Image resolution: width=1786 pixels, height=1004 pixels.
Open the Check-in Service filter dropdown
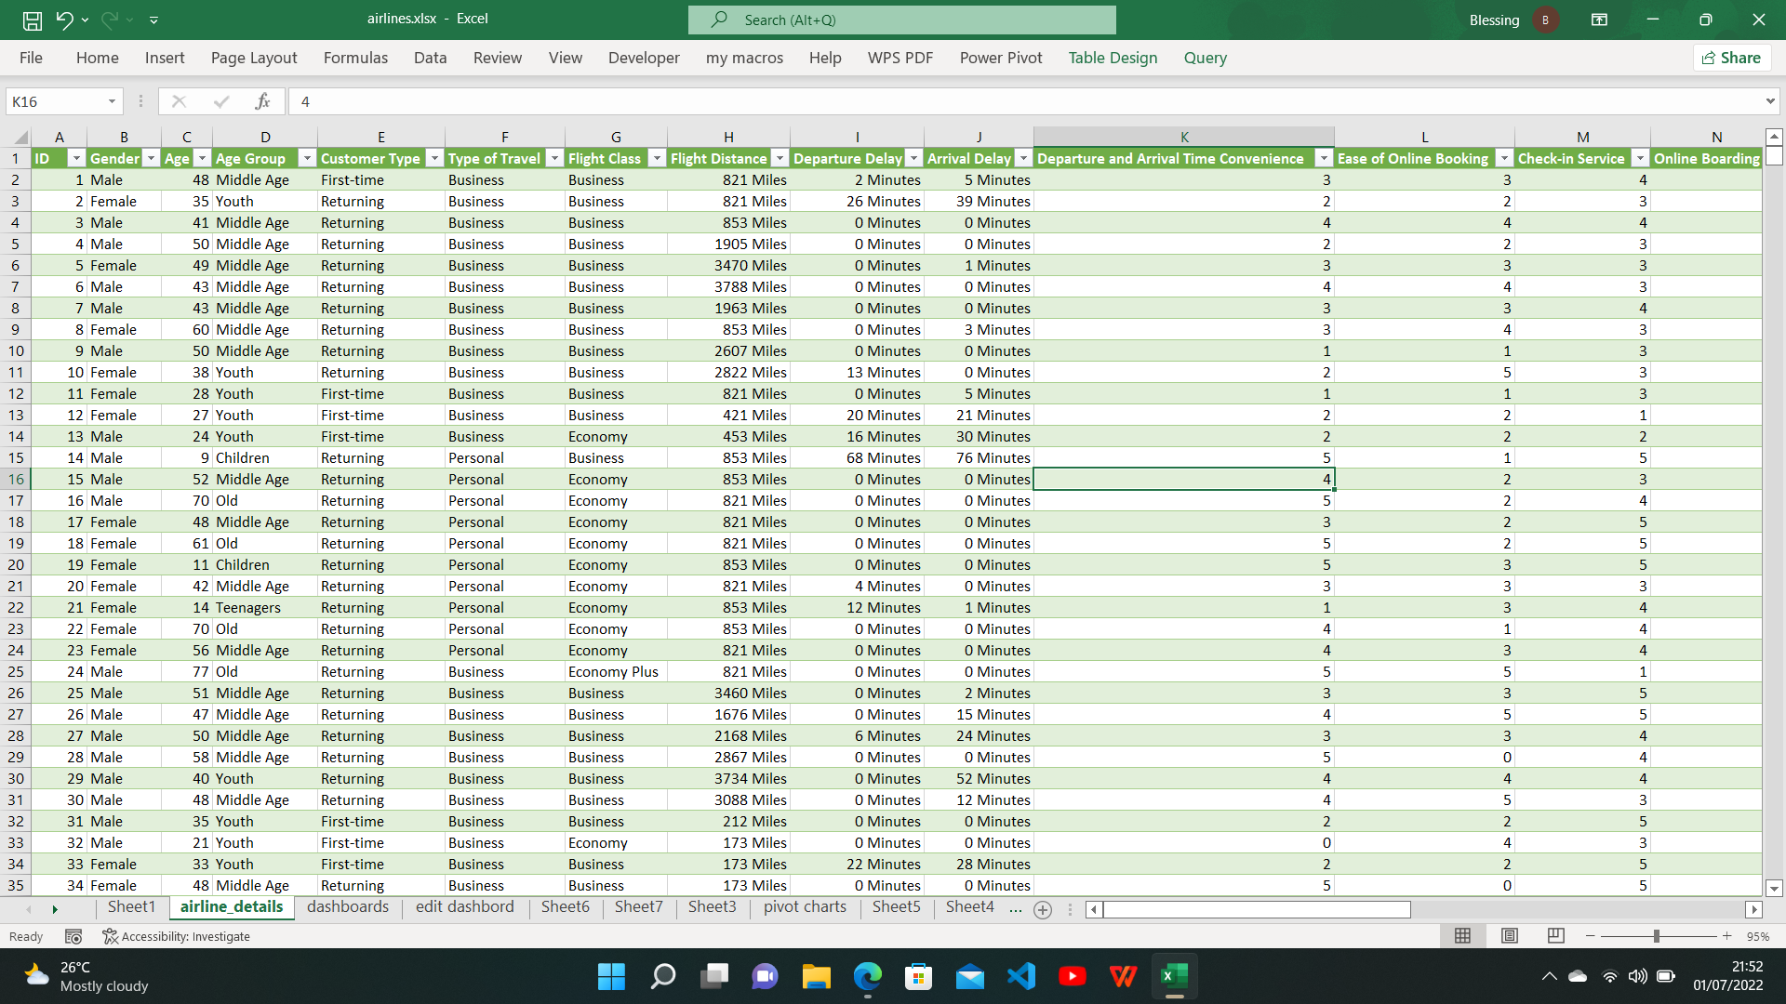(x=1640, y=159)
